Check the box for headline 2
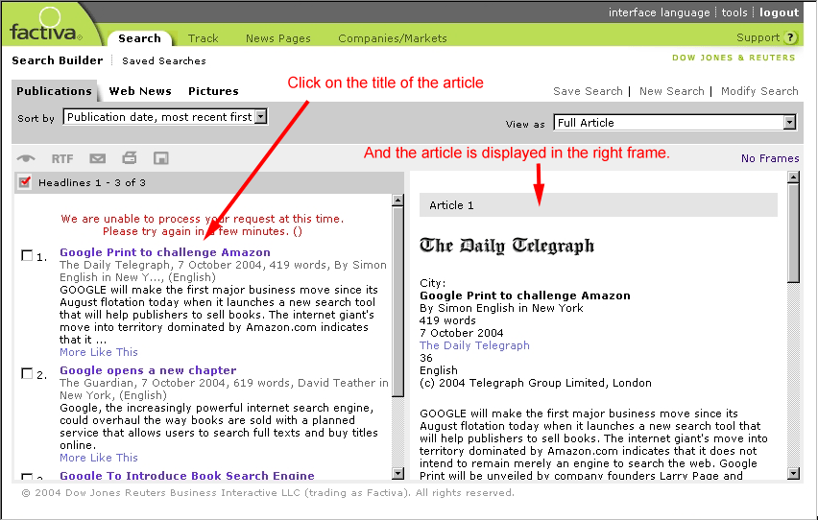The width and height of the screenshot is (818, 520). pyautogui.click(x=27, y=373)
